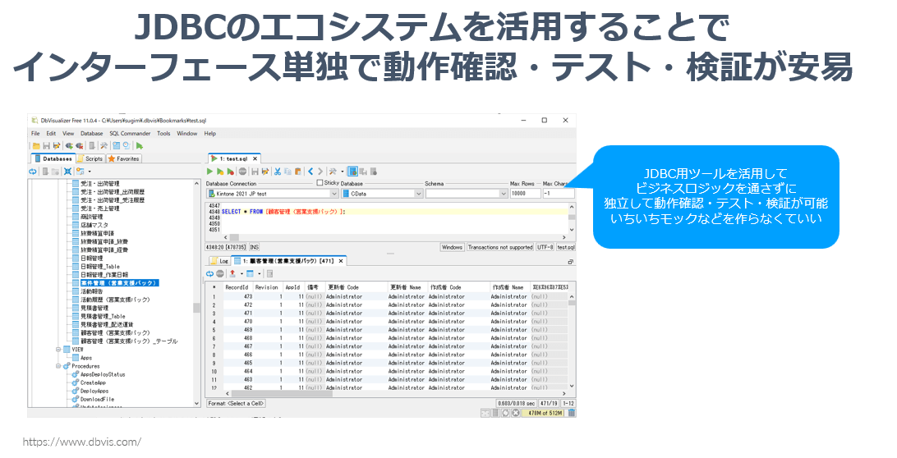The width and height of the screenshot is (897, 458).
Task: Toggle the Sticky checkbox
Action: coord(320,183)
